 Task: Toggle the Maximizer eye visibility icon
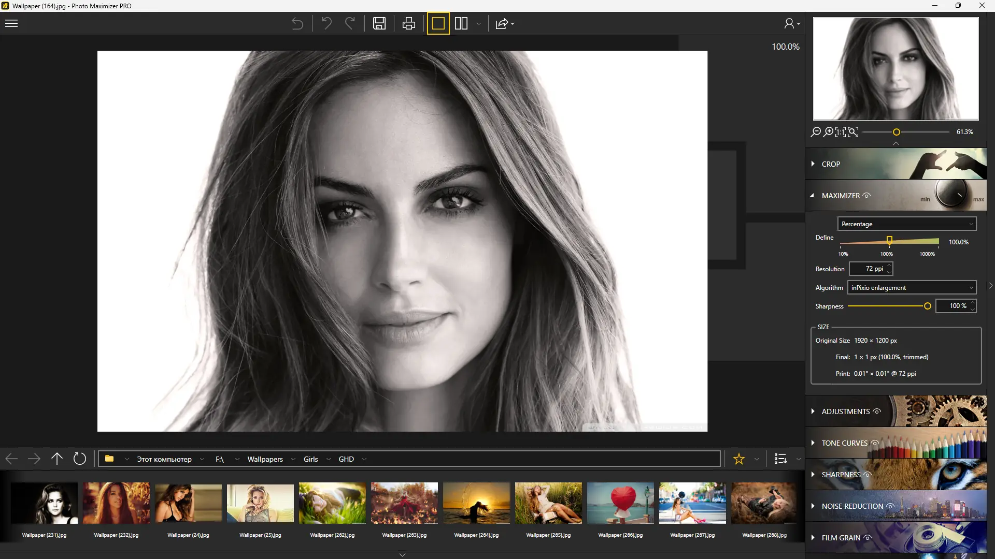point(866,196)
